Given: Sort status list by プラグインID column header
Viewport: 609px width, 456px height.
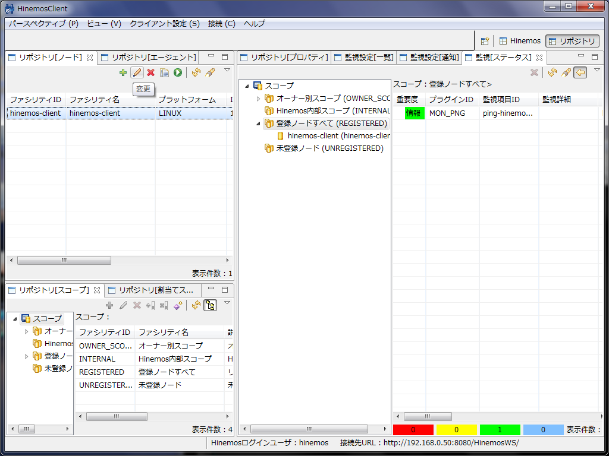Looking at the screenshot, I should click(x=453, y=100).
